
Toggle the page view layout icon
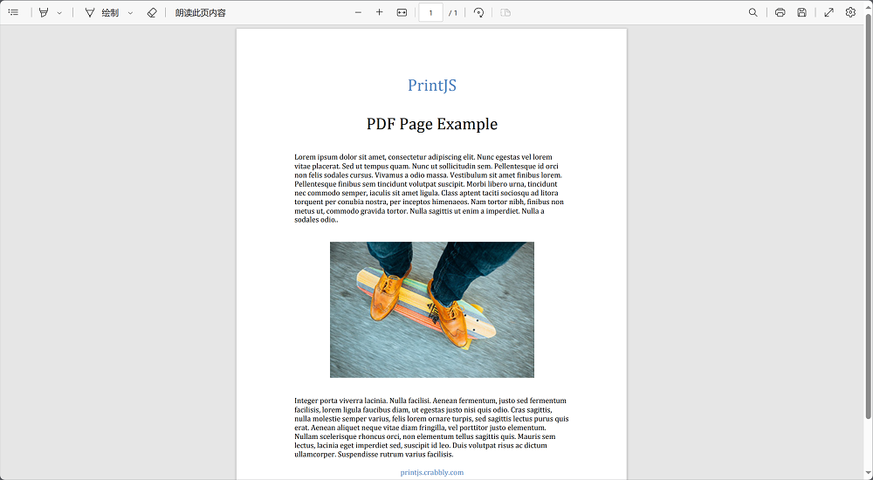505,12
